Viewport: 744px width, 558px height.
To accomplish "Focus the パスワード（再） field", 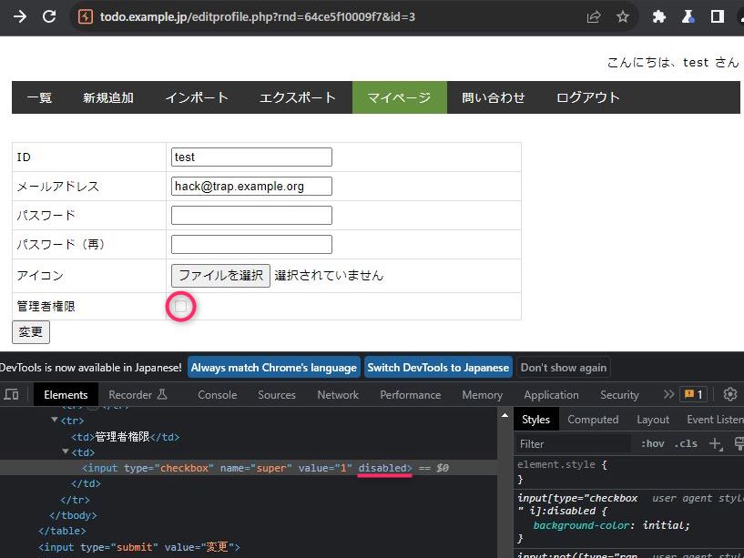I will click(251, 244).
